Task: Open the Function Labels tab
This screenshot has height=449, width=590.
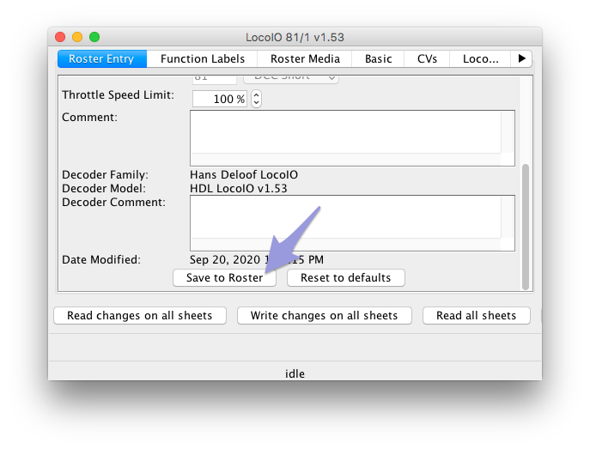Action: tap(202, 59)
